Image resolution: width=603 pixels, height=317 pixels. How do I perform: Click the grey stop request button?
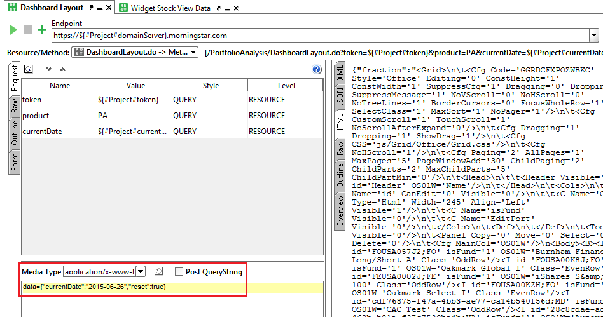(28, 30)
